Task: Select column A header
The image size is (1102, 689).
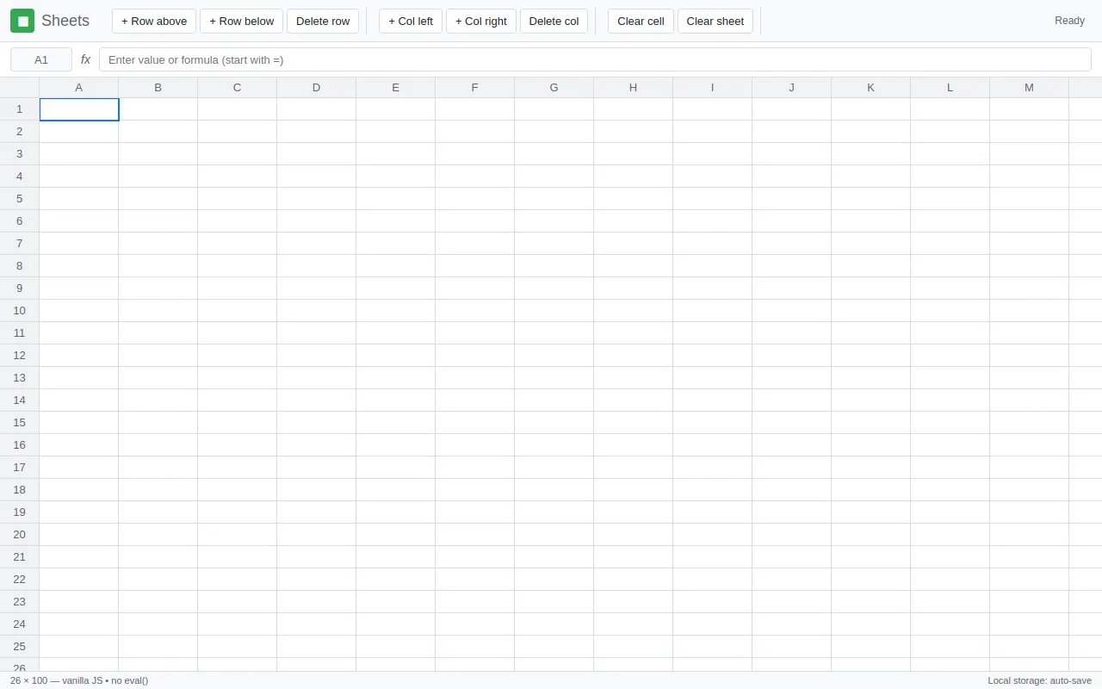Action: tap(79, 87)
